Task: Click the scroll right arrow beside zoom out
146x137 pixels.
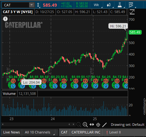Action: 73,124
